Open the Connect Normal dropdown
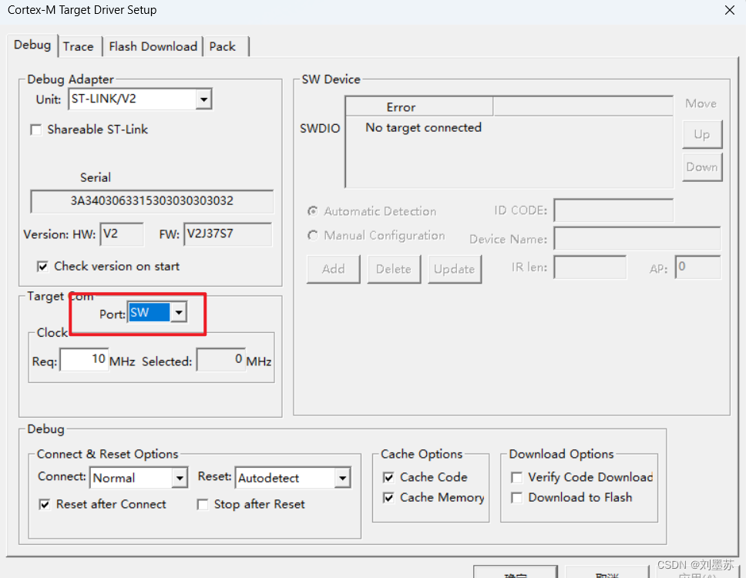The image size is (746, 578). [180, 478]
